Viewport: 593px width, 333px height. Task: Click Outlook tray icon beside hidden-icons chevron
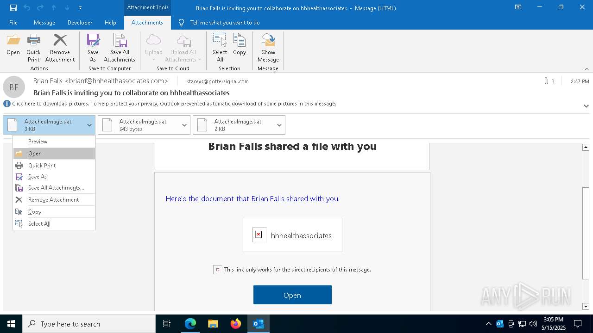[x=499, y=324]
